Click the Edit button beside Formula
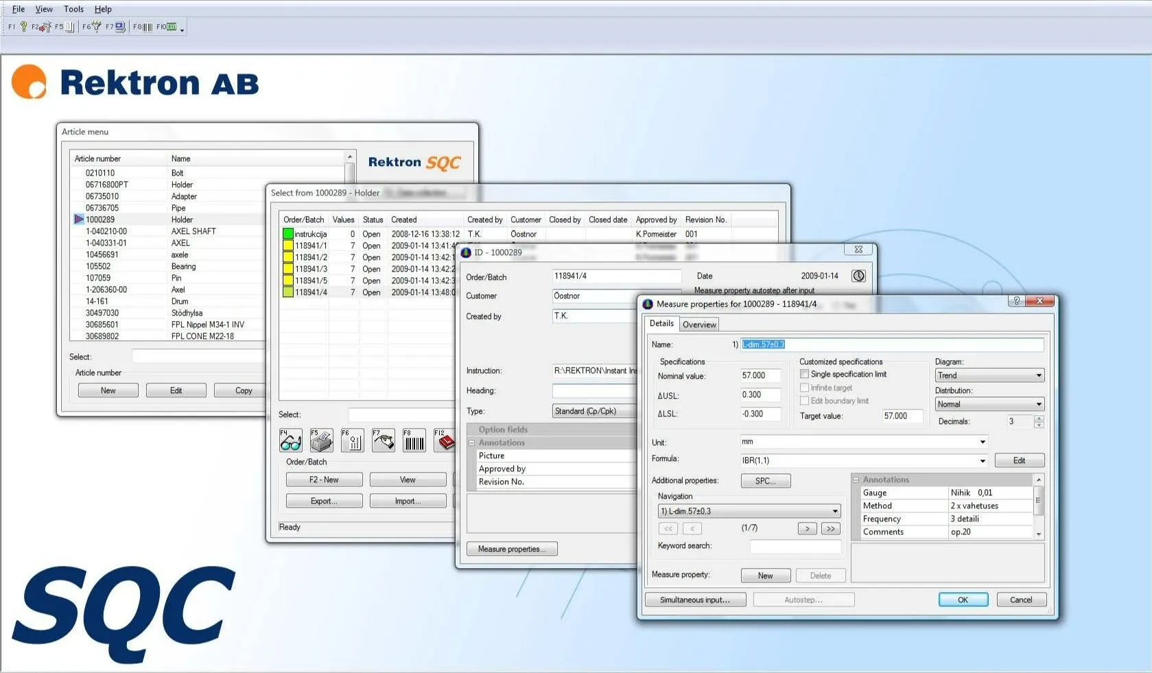The height and width of the screenshot is (673, 1152). [x=1019, y=460]
